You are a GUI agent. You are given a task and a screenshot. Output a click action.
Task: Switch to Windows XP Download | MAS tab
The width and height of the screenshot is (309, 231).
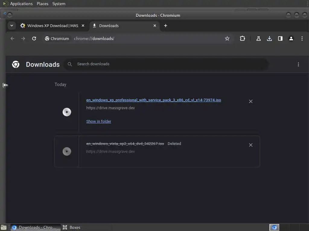point(53,26)
